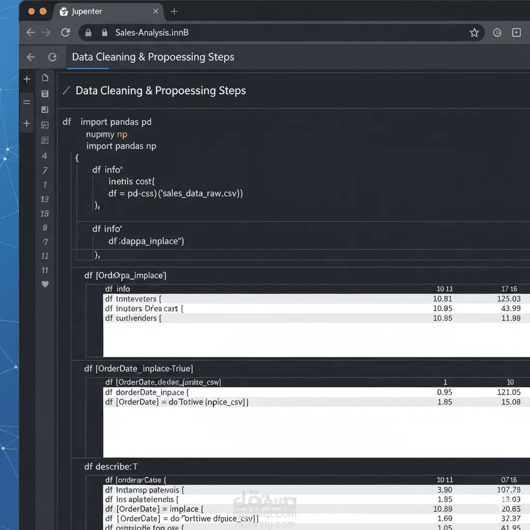Screen dimensions: 530x530
Task: Click the plus icon beside the file icon
Action: pyautogui.click(x=27, y=79)
